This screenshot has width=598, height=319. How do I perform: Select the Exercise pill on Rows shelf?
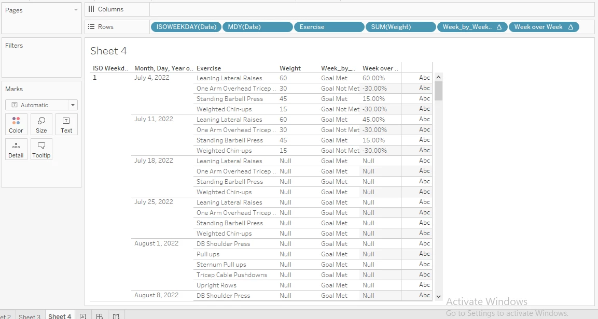(x=329, y=27)
